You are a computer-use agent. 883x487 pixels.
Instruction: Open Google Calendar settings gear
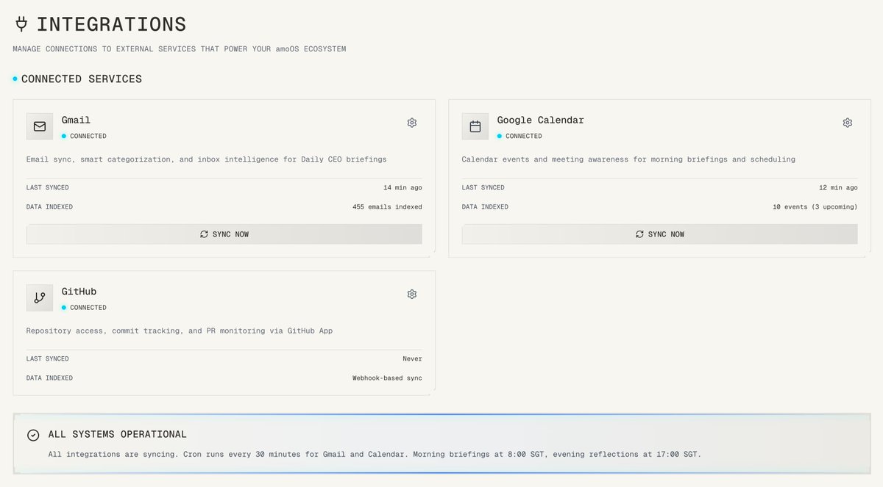[847, 123]
